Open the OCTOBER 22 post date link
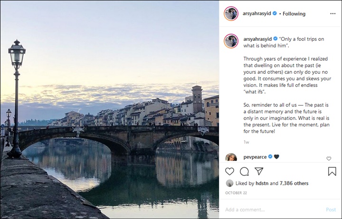 click(236, 193)
